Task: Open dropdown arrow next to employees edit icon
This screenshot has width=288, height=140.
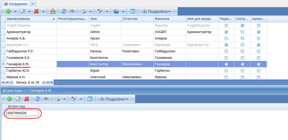Action: pyautogui.click(x=29, y=11)
